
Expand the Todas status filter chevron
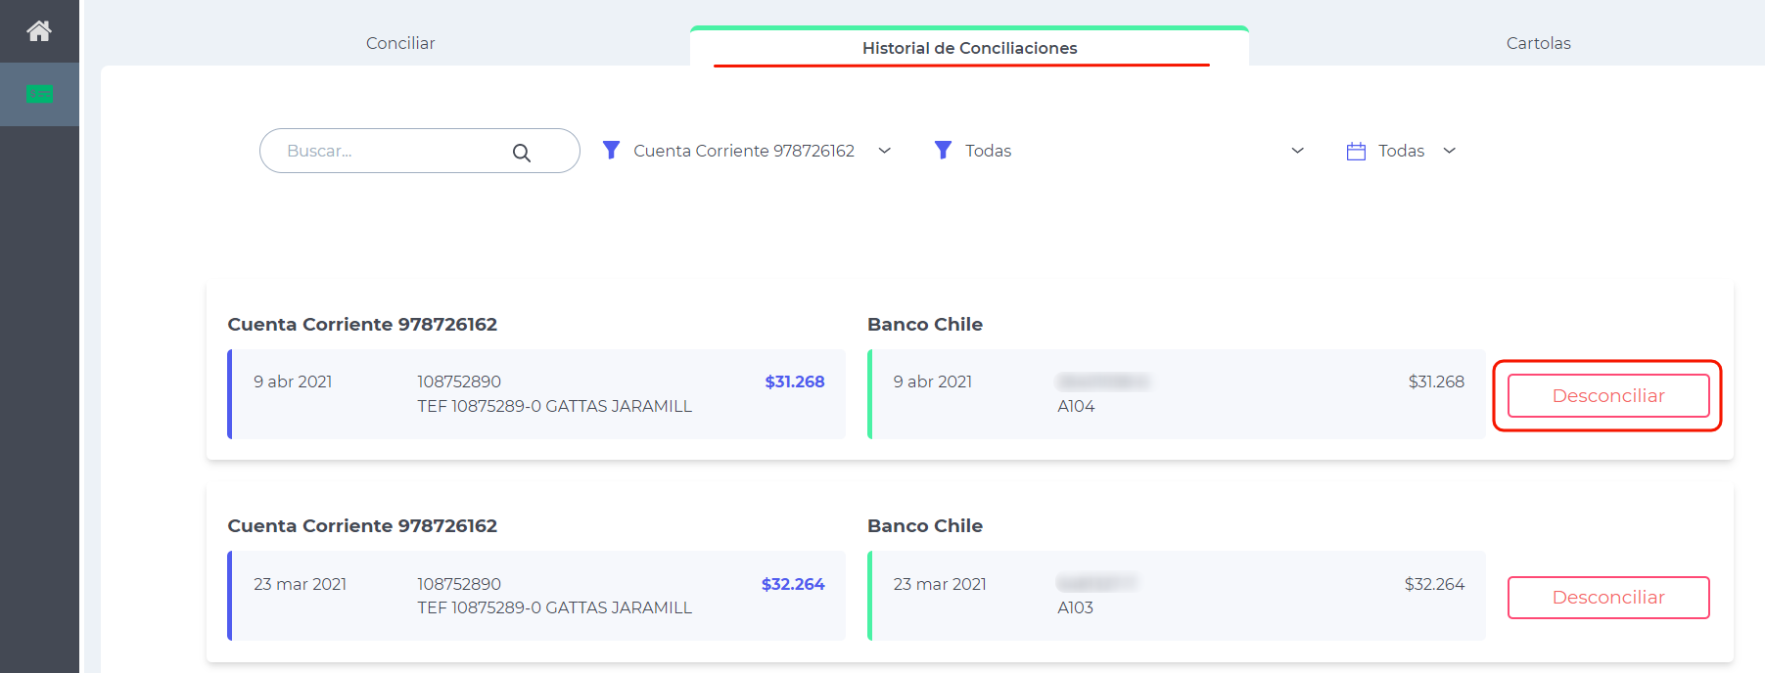1298,151
